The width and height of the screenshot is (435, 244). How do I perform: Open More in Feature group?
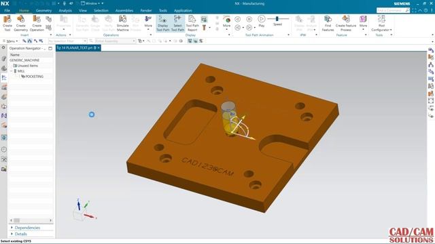[x=363, y=22]
